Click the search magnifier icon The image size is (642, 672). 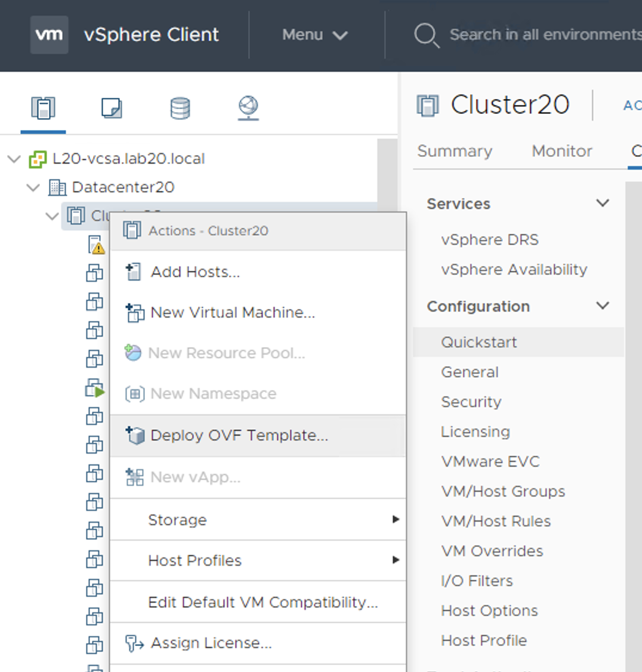pos(426,35)
